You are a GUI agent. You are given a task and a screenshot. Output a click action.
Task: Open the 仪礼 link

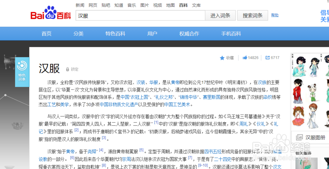261,124
